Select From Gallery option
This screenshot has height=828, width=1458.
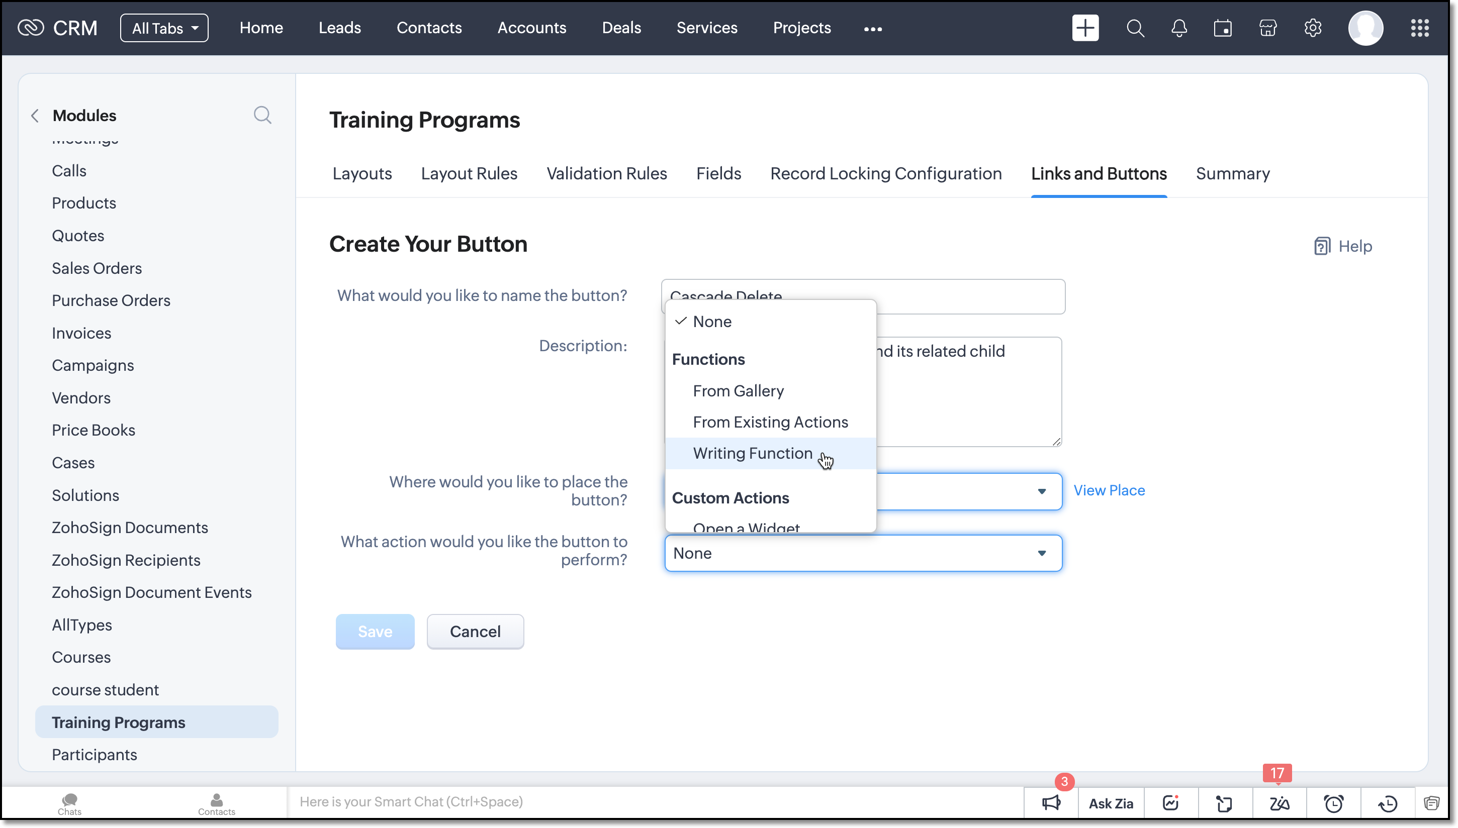pyautogui.click(x=738, y=391)
